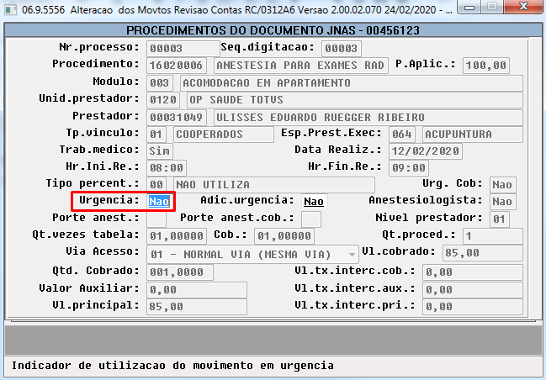
Task: Minimize the Alteracao dos Movtos window
Action: tap(469, 7)
